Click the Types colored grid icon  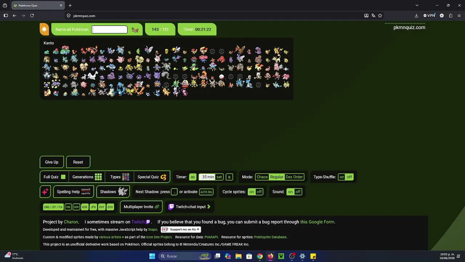(x=126, y=177)
